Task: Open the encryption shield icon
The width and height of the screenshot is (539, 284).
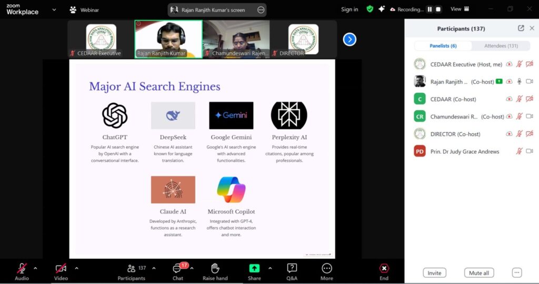Action: pyautogui.click(x=370, y=9)
